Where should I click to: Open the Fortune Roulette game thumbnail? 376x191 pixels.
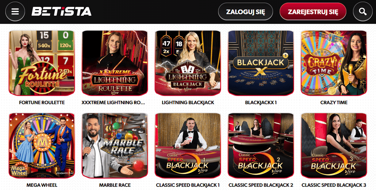coord(42,63)
